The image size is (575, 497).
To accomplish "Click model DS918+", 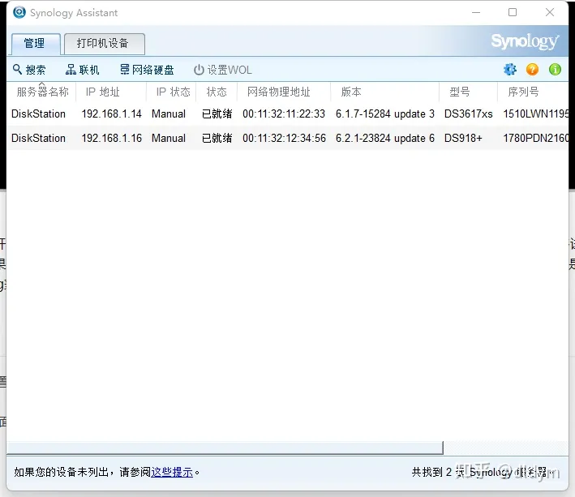I will pos(463,138).
